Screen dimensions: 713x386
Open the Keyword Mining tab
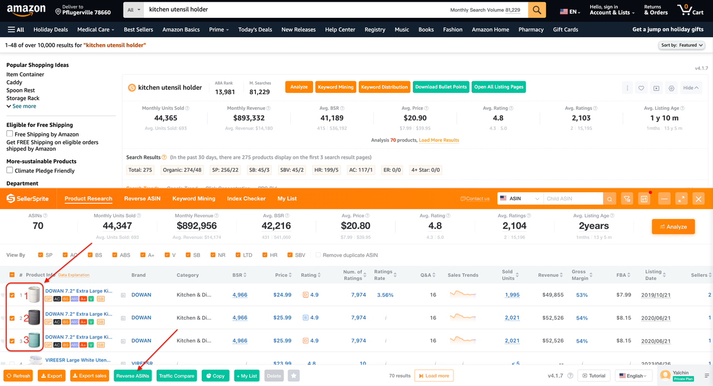tap(194, 199)
